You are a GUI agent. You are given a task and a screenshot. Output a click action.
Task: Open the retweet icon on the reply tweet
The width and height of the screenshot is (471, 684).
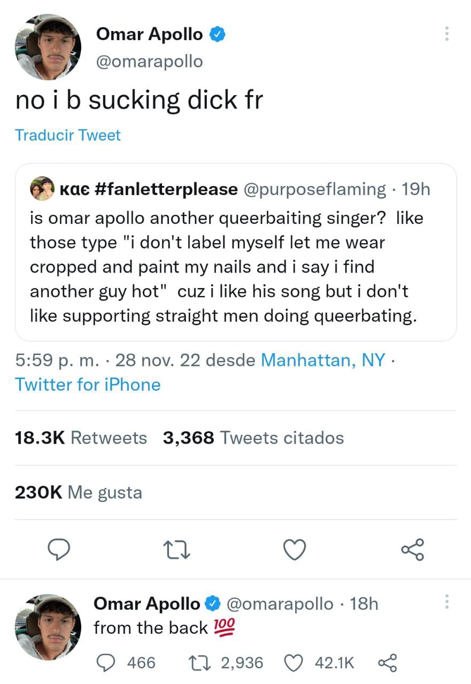[x=198, y=663]
